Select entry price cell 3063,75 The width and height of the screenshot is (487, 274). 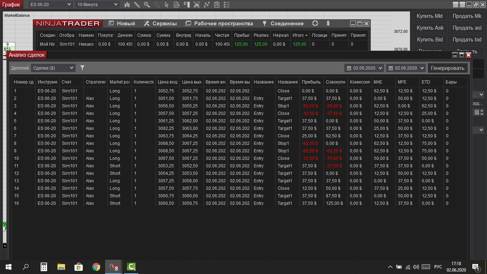click(168, 136)
